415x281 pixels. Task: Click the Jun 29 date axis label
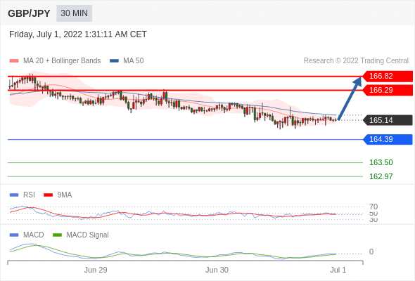click(96, 270)
